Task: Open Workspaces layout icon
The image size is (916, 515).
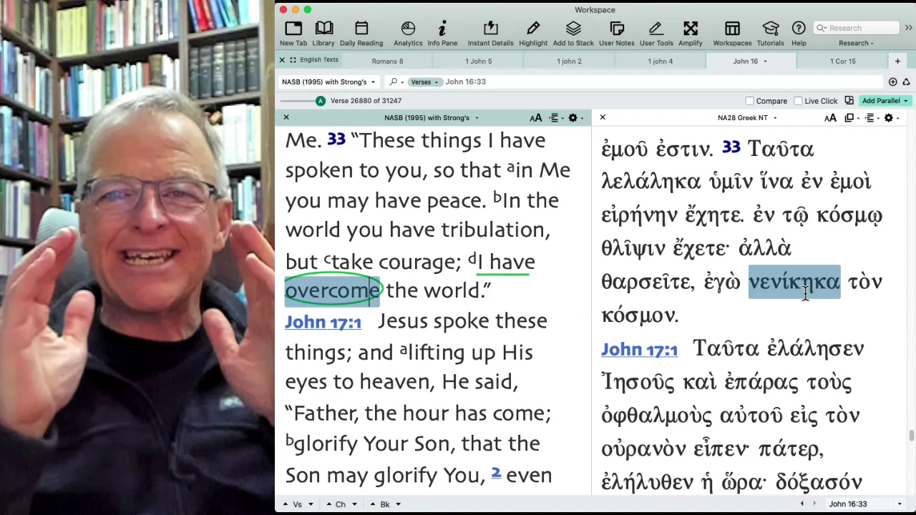Action: point(732,34)
